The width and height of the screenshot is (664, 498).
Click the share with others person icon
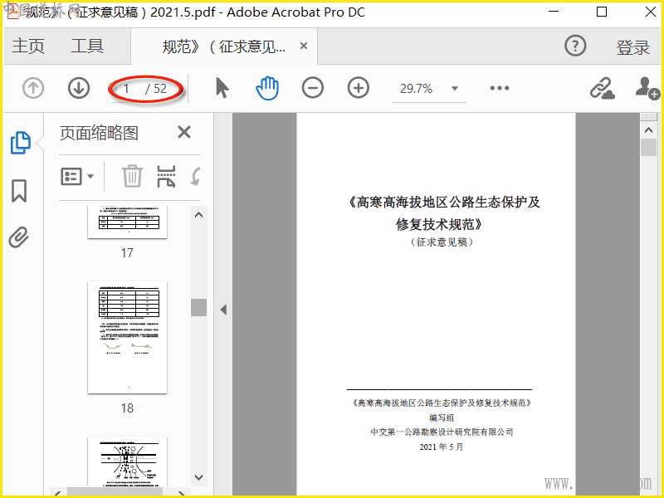coord(647,88)
